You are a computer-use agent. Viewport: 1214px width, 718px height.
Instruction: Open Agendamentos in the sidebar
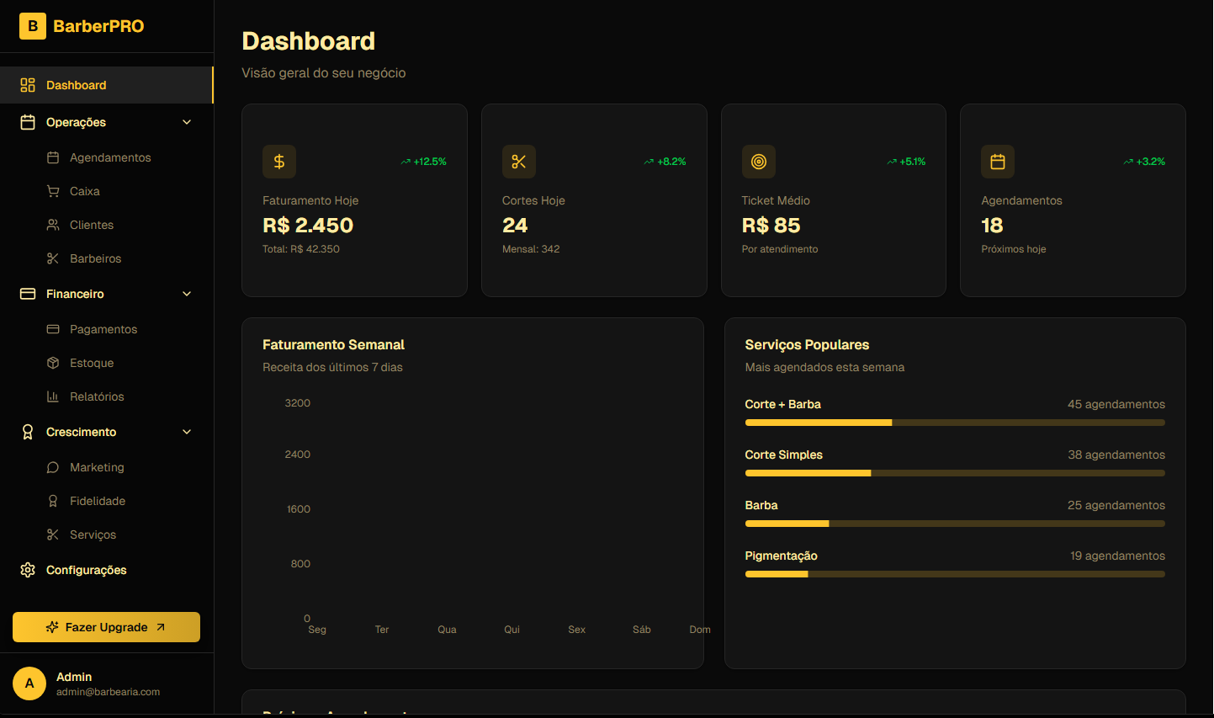(110, 157)
